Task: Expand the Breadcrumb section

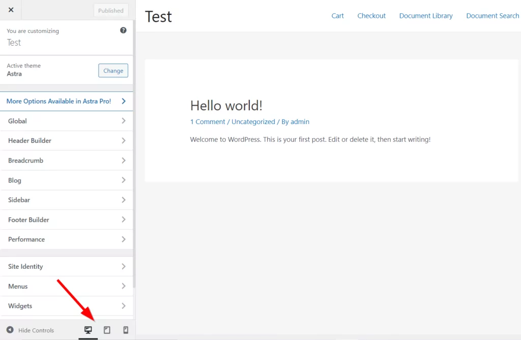Action: tap(66, 161)
